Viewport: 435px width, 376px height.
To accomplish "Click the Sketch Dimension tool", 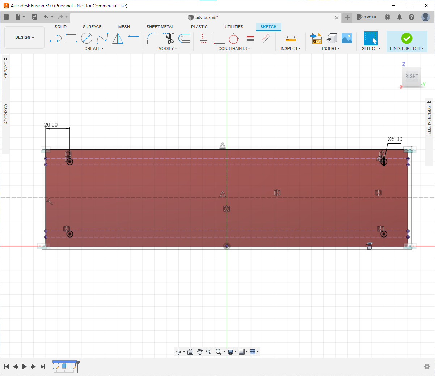I will click(x=134, y=38).
